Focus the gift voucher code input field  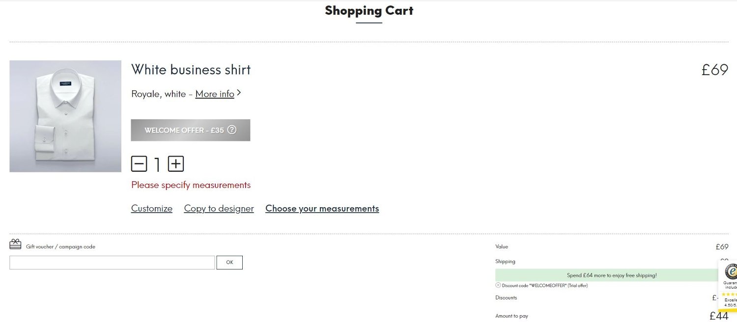[x=112, y=263]
